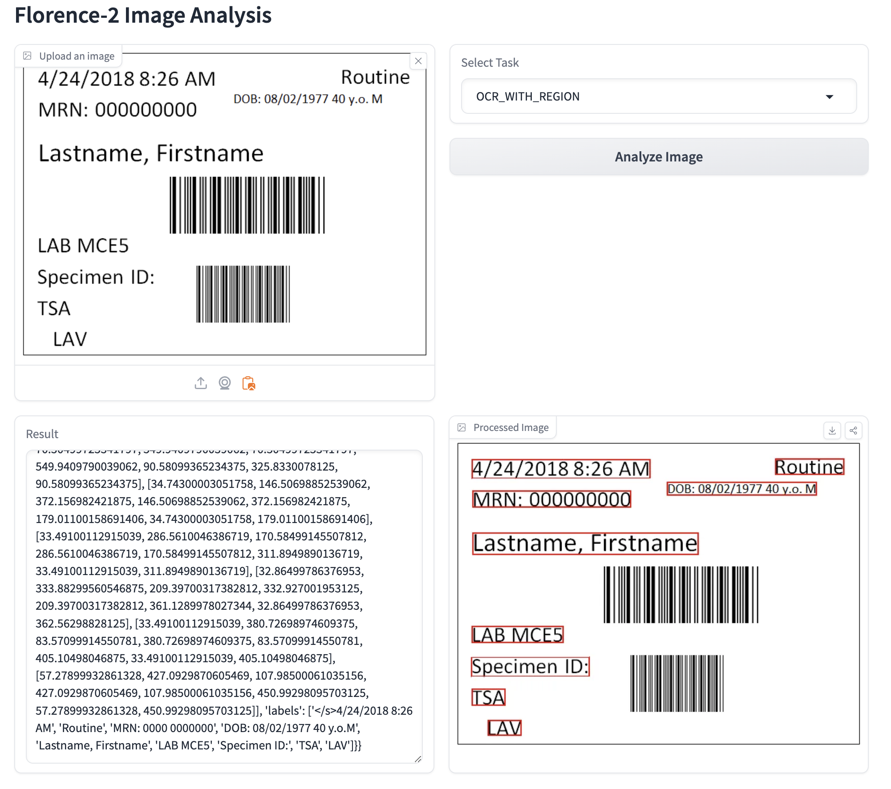This screenshot has height=789, width=891.
Task: Share the processed image
Action: pos(853,431)
